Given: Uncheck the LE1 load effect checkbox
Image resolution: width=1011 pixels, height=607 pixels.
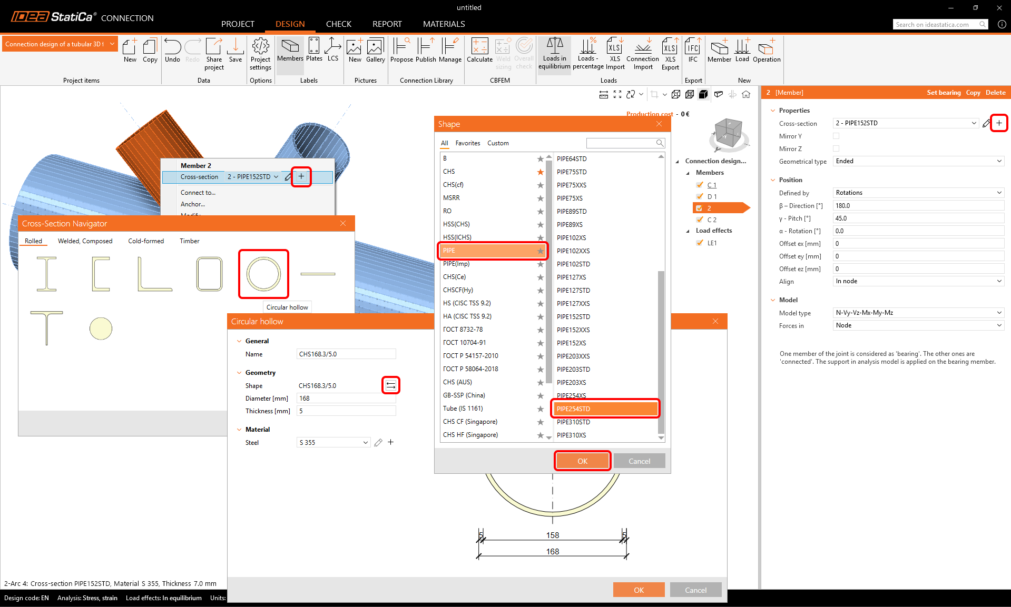Looking at the screenshot, I should pos(700,243).
